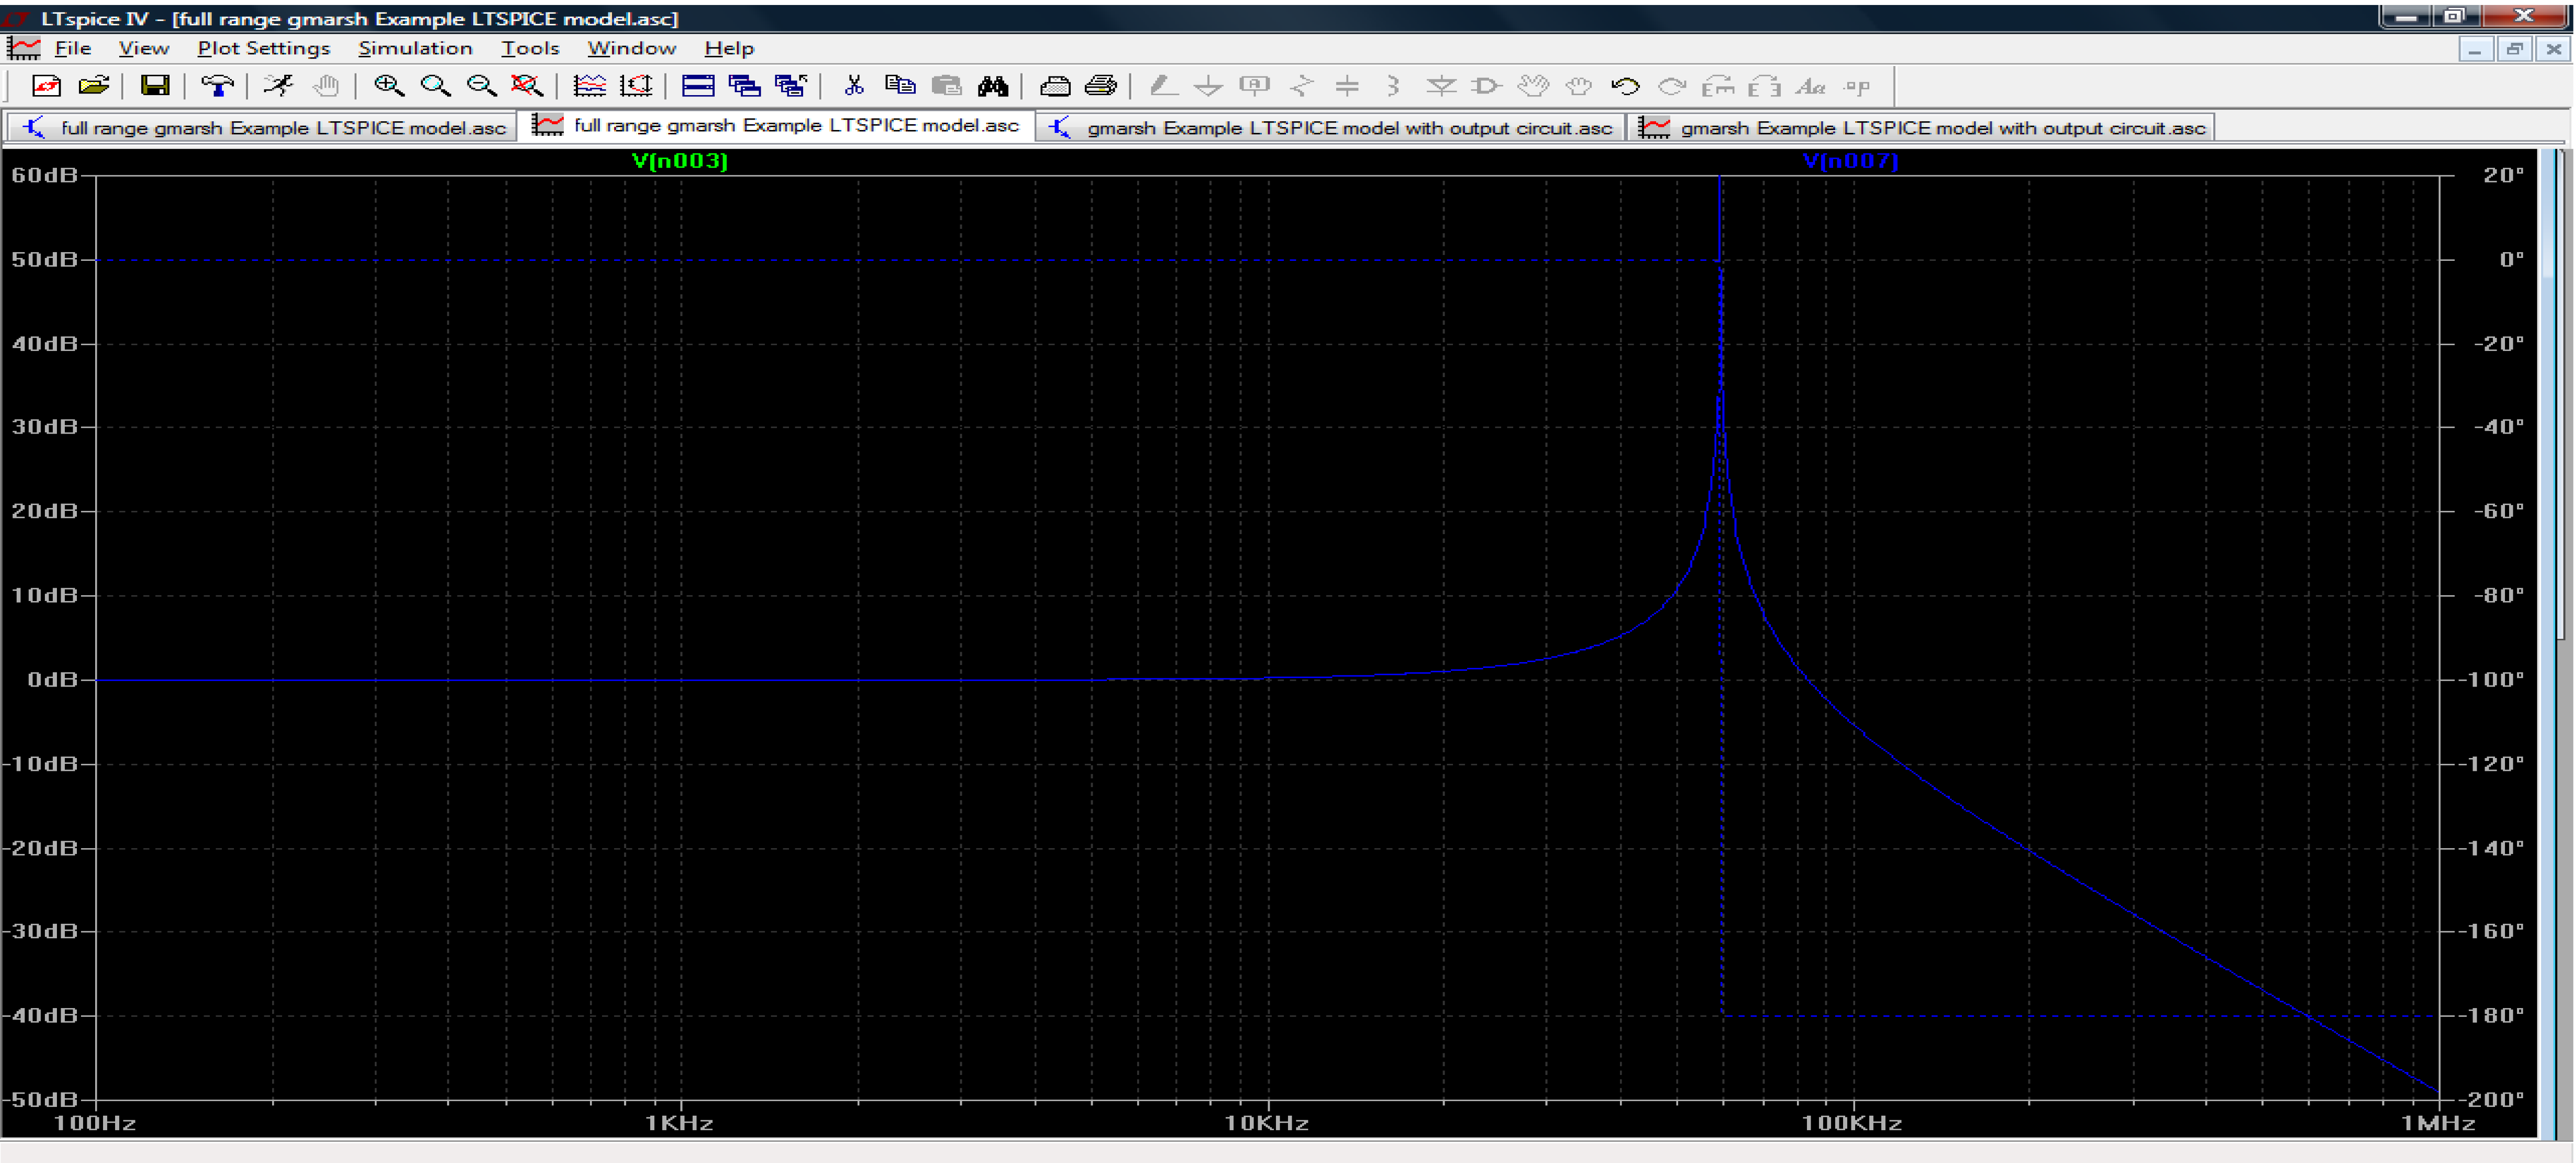2576x1163 pixels.
Task: Open the Plot Settings menu
Action: (x=264, y=48)
